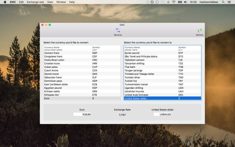Screen dimensions: 235x147
Task: Click the speech bubble menu bar icon
Action: point(157,2)
